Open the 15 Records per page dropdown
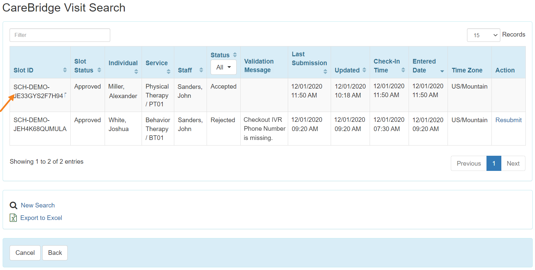 pos(484,35)
